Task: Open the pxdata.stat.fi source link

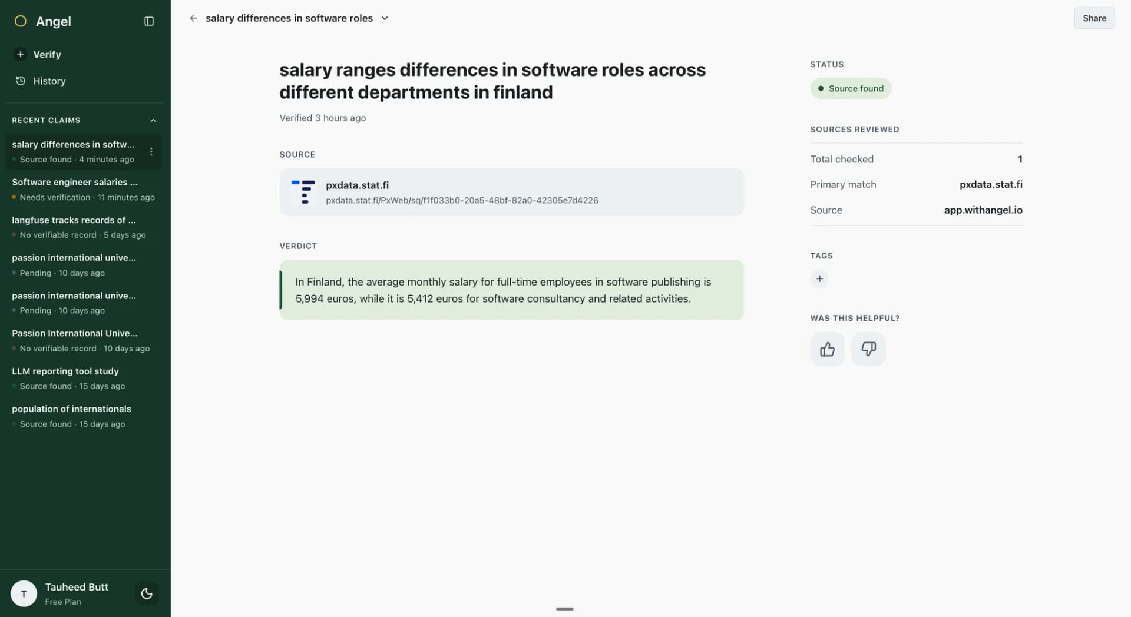Action: (x=511, y=192)
